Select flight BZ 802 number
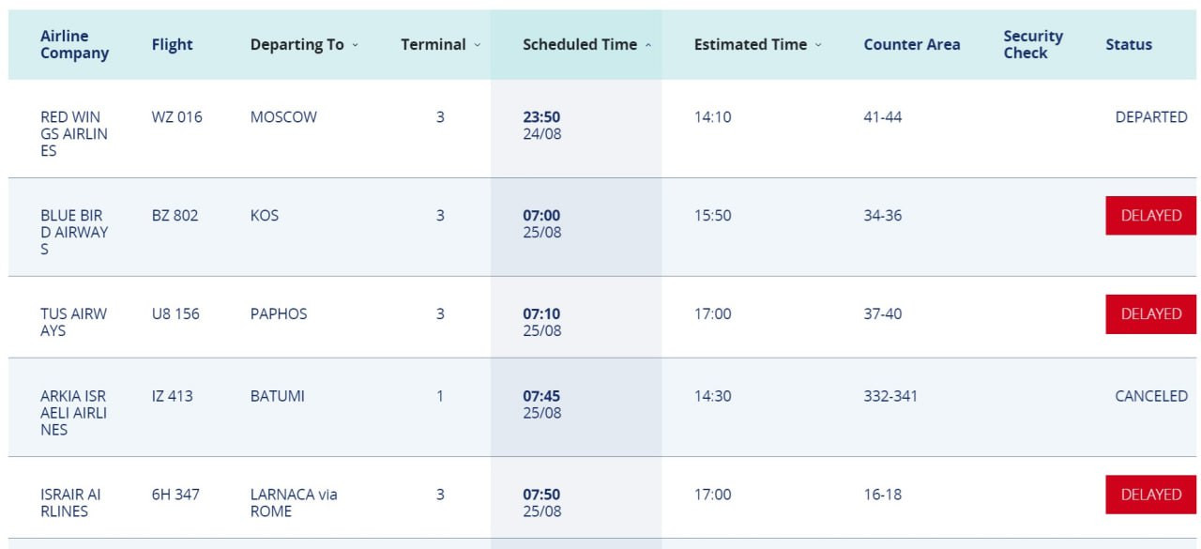1201x549 pixels. 175,216
